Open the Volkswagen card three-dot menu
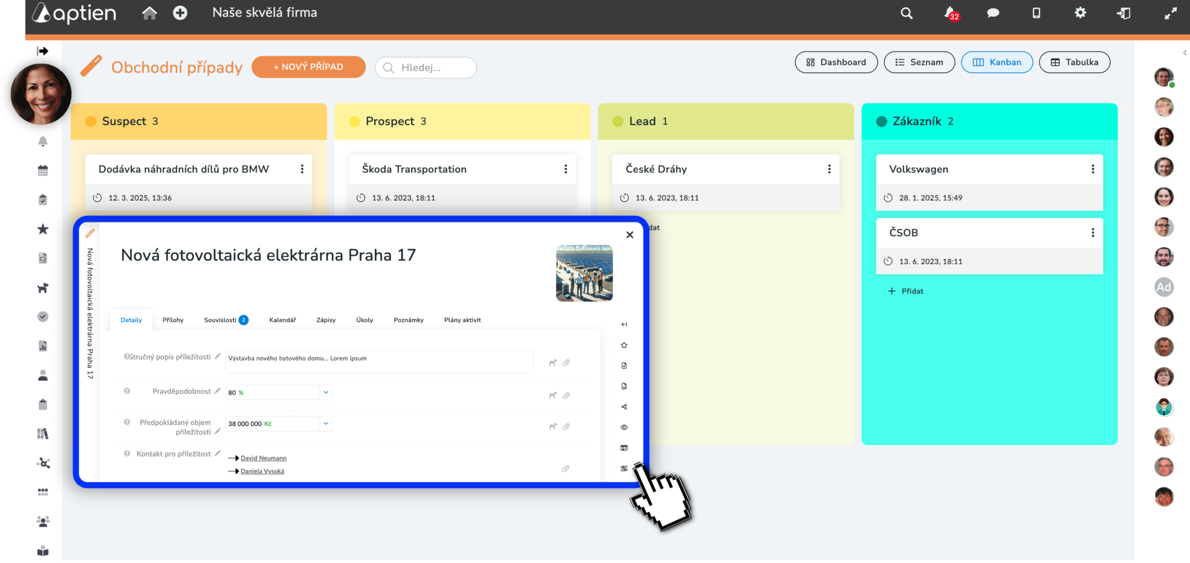This screenshot has height=563, width=1190. 1093,169
